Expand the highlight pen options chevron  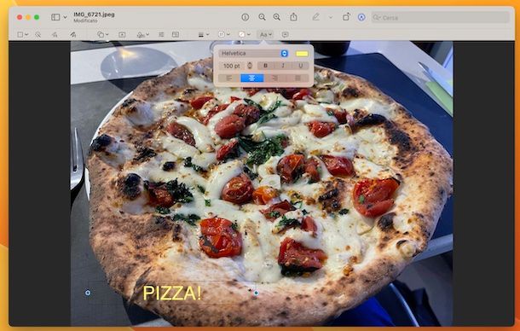331,17
